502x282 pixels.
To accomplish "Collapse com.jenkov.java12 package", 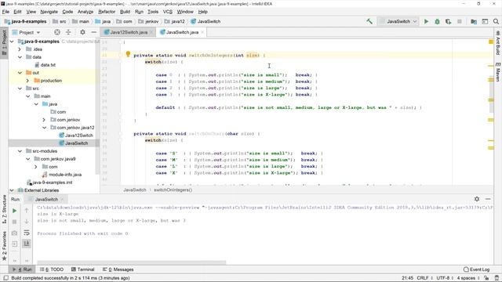I will click(x=44, y=128).
